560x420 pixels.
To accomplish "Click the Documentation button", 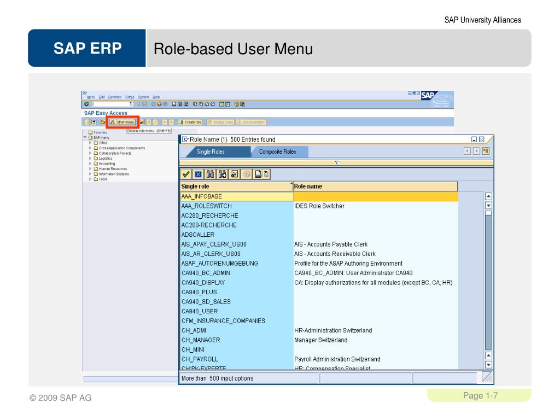I will [252, 122].
